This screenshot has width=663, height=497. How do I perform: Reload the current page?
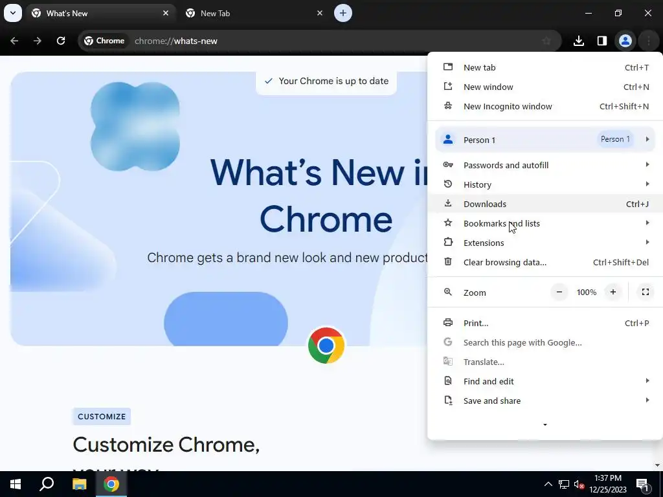pyautogui.click(x=61, y=41)
